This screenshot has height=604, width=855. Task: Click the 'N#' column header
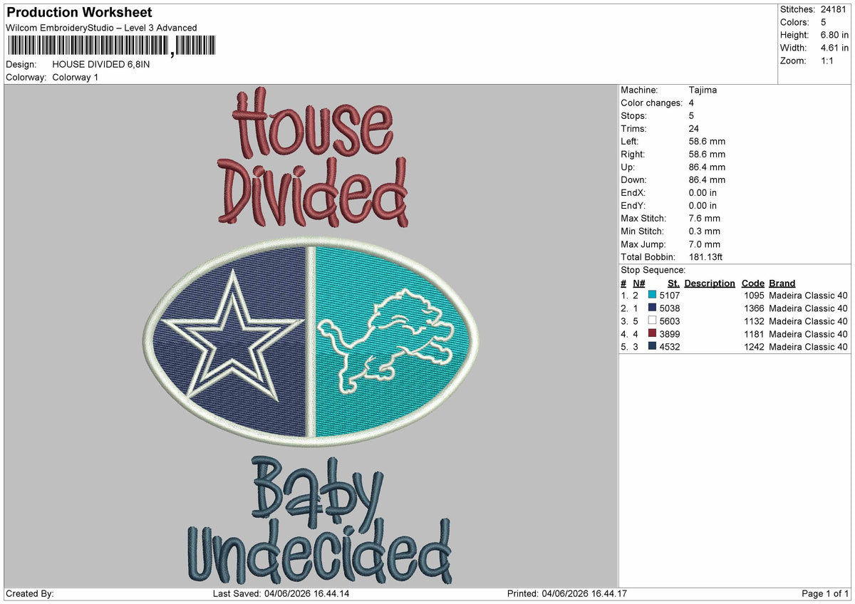click(638, 283)
